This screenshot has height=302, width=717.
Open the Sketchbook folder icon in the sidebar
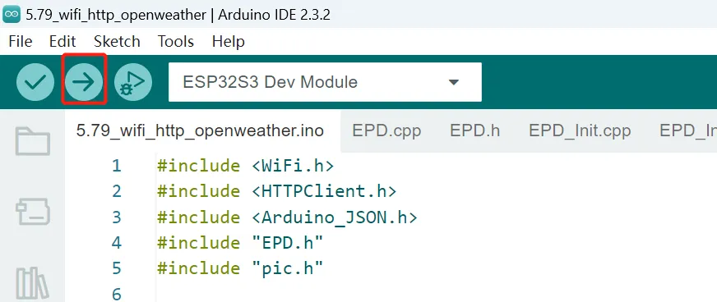pos(32,142)
